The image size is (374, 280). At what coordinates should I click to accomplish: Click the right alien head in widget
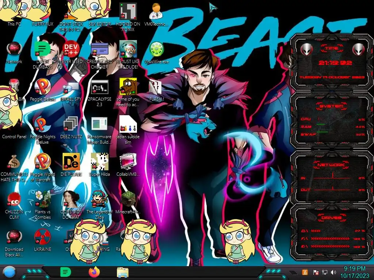tap(358, 49)
